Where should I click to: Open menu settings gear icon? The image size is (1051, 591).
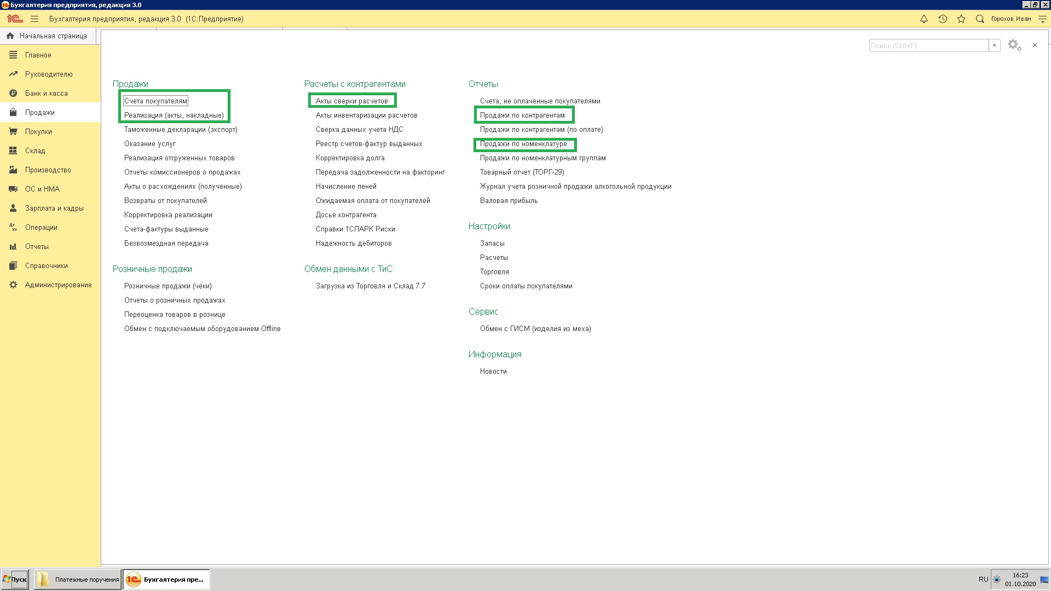[x=1014, y=45]
